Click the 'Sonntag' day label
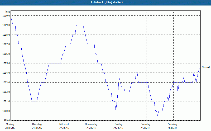This screenshot has width=211, height=131. [x=172, y=124]
